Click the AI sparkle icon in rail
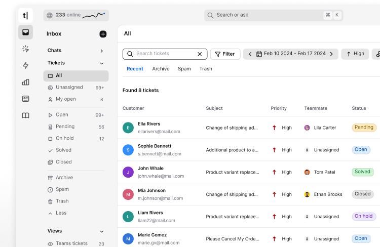380x247 pixels. coord(25,49)
